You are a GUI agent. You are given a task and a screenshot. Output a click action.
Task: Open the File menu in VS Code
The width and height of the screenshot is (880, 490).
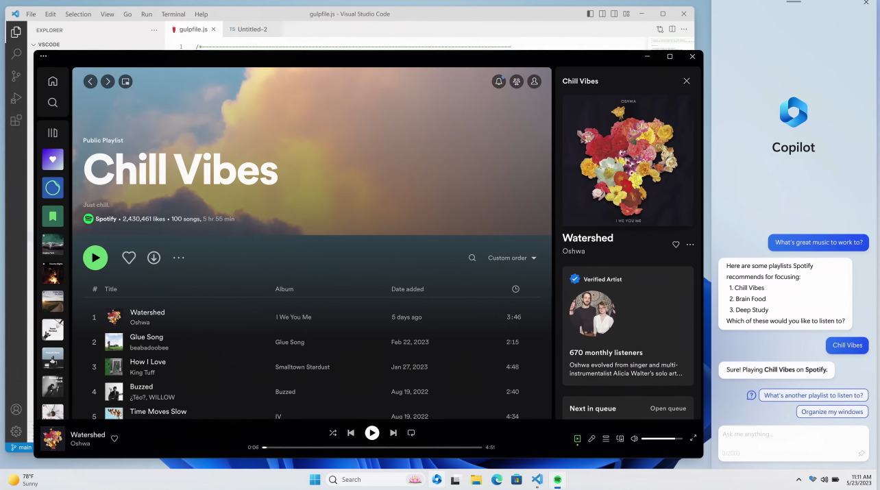tap(31, 14)
